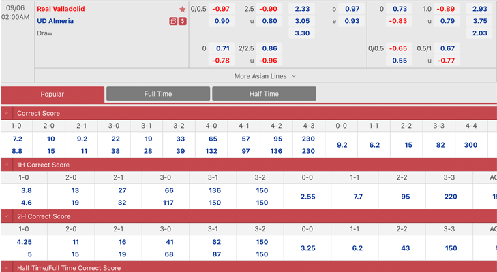The image size is (497, 272).
Task: Choose 2H Correct Score 0-0 at 3.25
Action: tap(307, 248)
